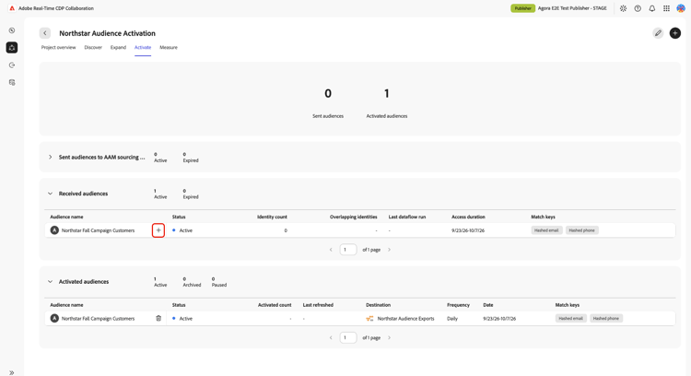The width and height of the screenshot is (691, 376).
Task: Click Hashed email tag in Activated audiences row
Action: pos(570,318)
